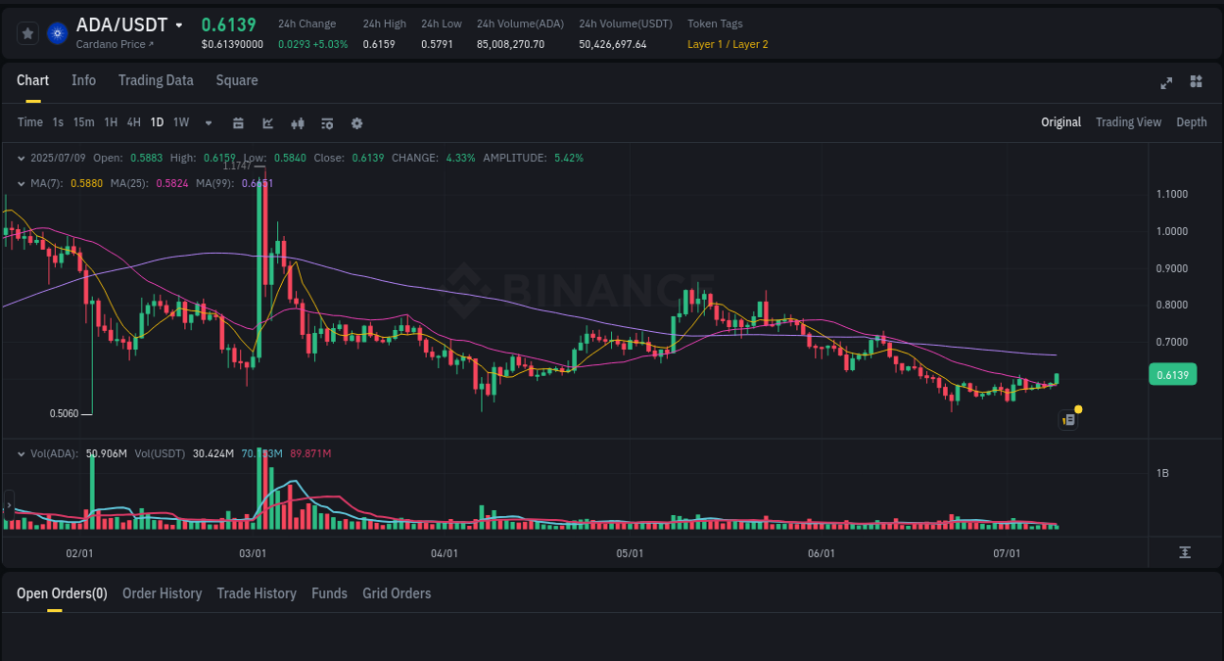Open extra timeframe options dropdown after 1W
1224x661 pixels.
207,122
